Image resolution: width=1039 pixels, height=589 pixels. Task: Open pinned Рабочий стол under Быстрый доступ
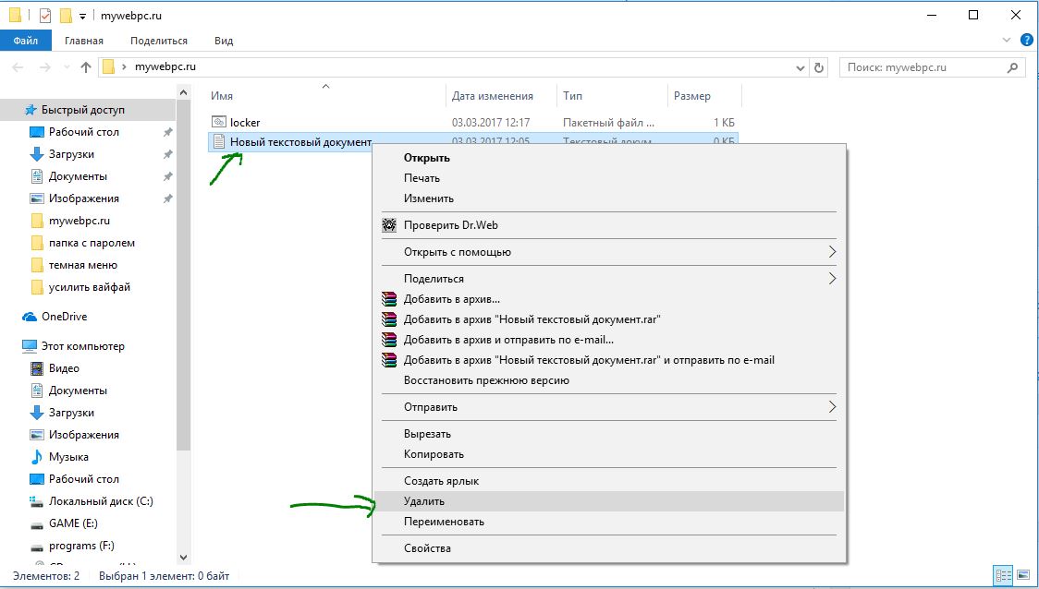pyautogui.click(x=83, y=132)
